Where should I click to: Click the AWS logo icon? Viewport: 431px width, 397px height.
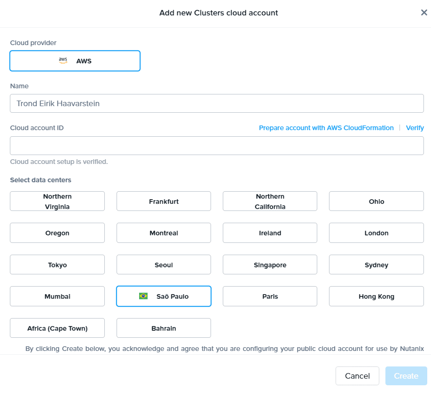pos(63,61)
